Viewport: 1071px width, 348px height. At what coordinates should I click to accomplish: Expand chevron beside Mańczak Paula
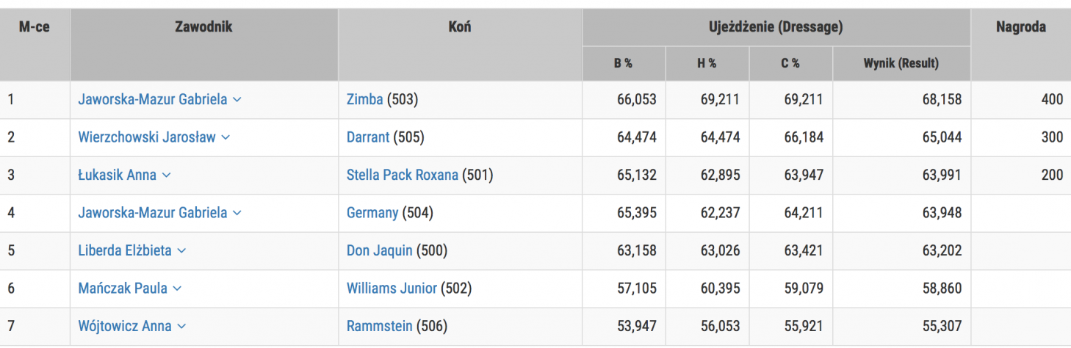click(177, 289)
